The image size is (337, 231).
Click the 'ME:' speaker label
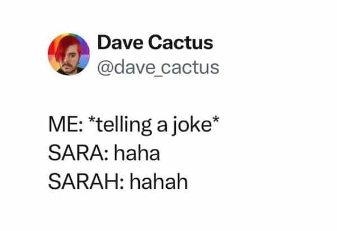65,125
